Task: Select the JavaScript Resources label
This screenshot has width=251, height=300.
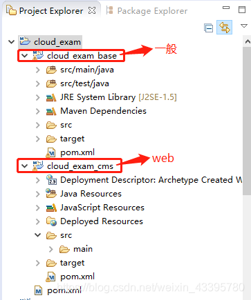Action: [x=102, y=208]
